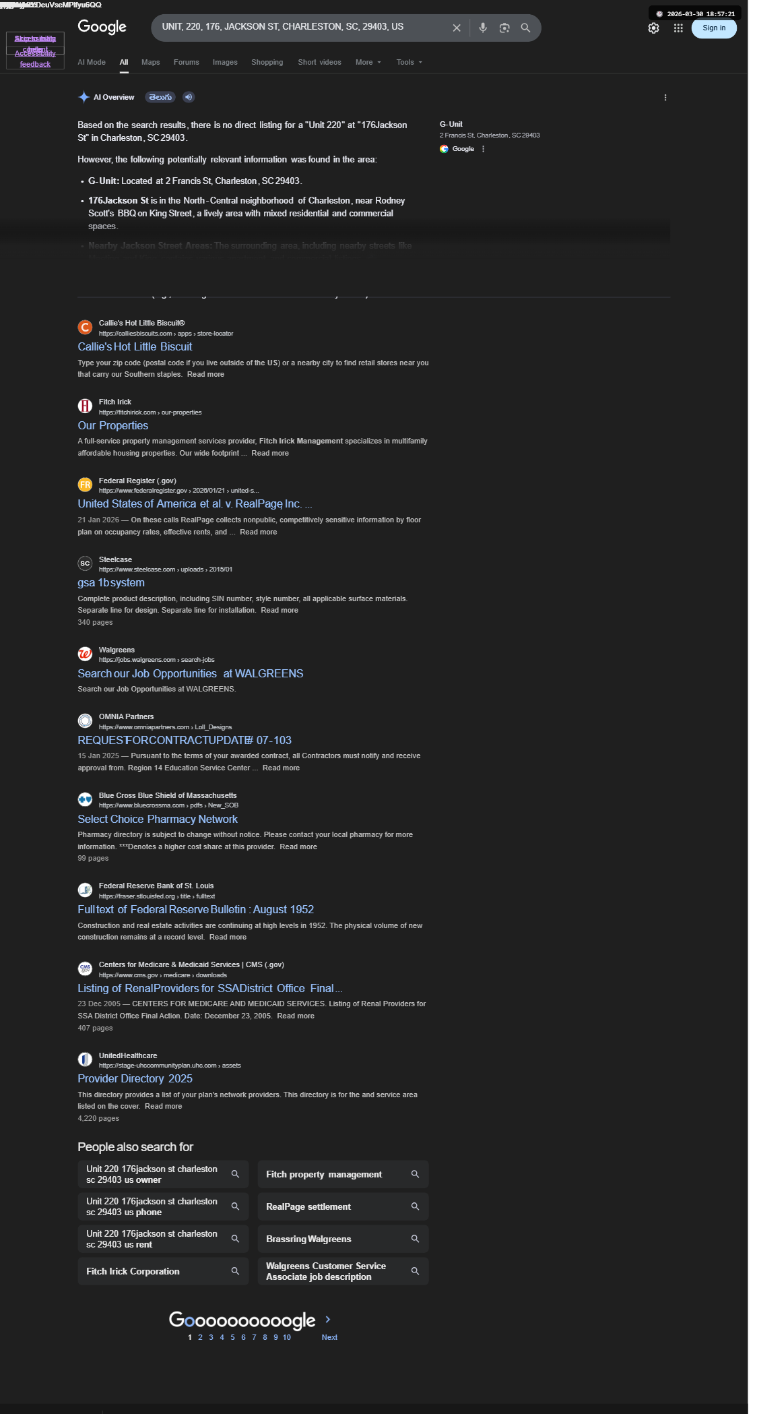Play AI Overview audio speaker icon
The height and width of the screenshot is (1414, 757).
(x=189, y=97)
